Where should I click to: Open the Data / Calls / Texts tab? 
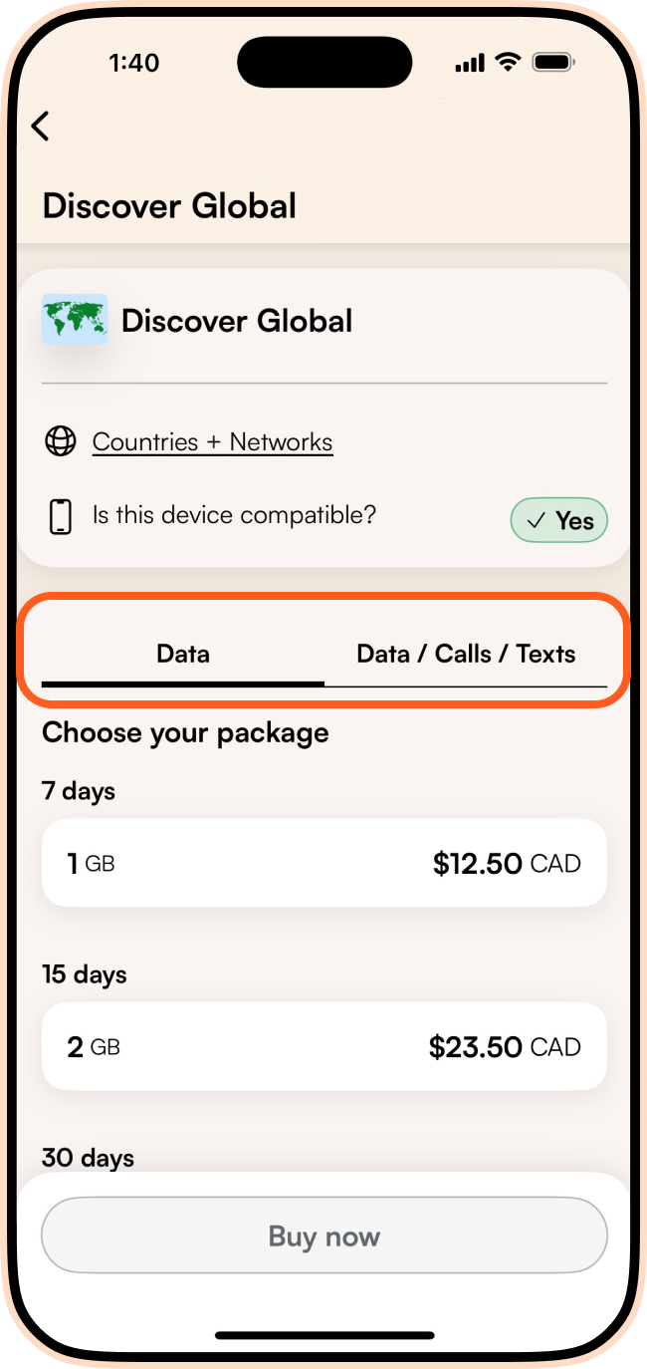465,654
